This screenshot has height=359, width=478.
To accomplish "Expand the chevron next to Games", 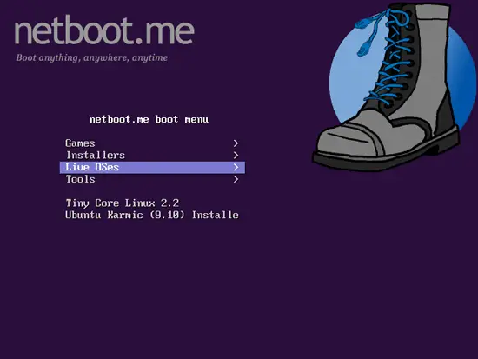I will coord(236,143).
